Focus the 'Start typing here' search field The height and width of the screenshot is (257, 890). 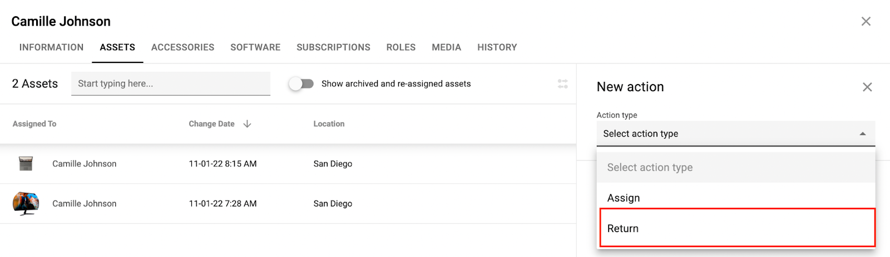click(171, 83)
